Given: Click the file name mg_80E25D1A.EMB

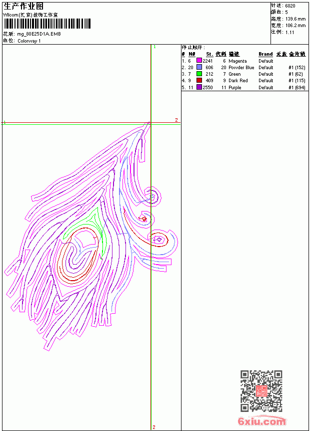Looking at the screenshot, I should (x=39, y=34).
